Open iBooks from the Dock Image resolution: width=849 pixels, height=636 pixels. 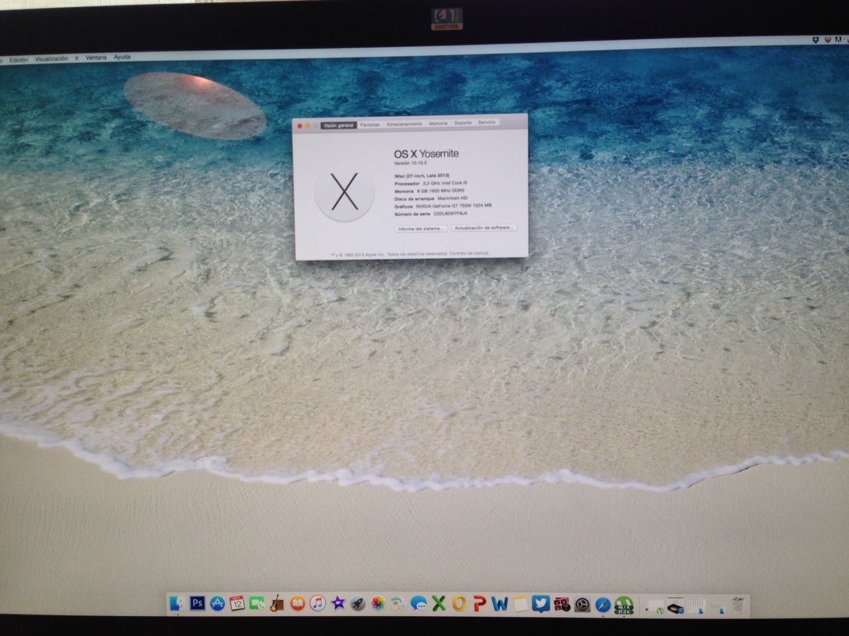tap(297, 603)
